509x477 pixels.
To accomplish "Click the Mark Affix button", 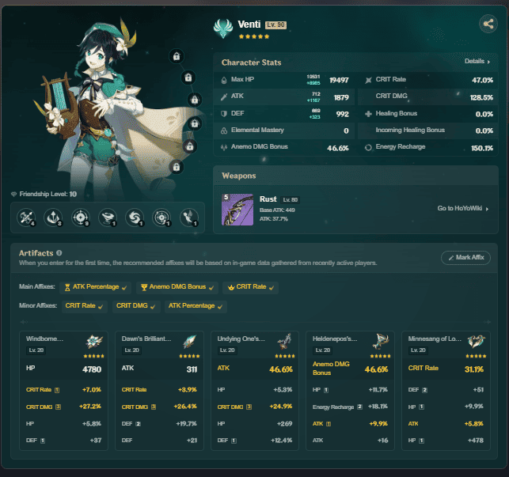I will coord(465,258).
